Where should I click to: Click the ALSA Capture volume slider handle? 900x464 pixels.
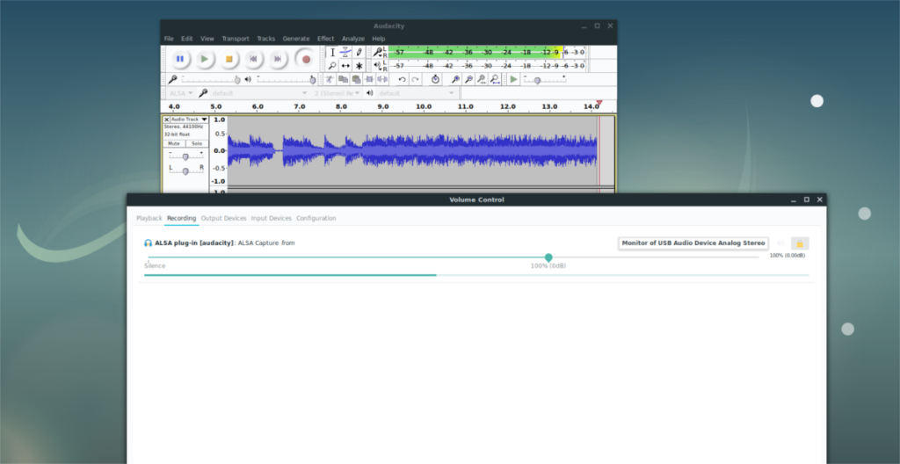click(x=548, y=257)
